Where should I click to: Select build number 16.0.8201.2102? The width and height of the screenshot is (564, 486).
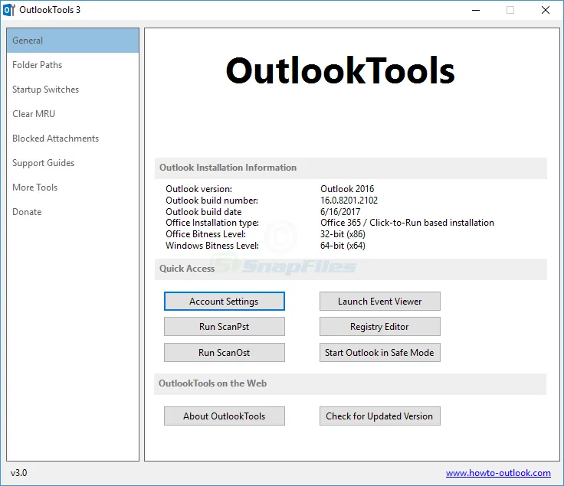coord(349,201)
